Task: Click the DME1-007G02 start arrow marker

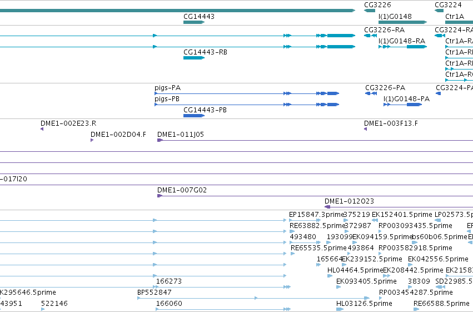Action: (x=160, y=196)
